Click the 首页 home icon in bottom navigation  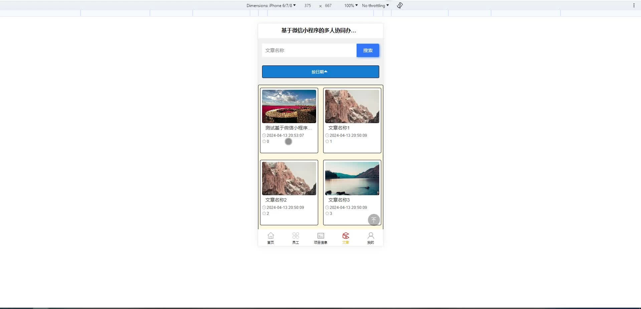(x=270, y=235)
